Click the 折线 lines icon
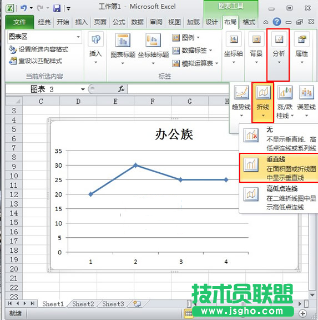 [x=263, y=92]
